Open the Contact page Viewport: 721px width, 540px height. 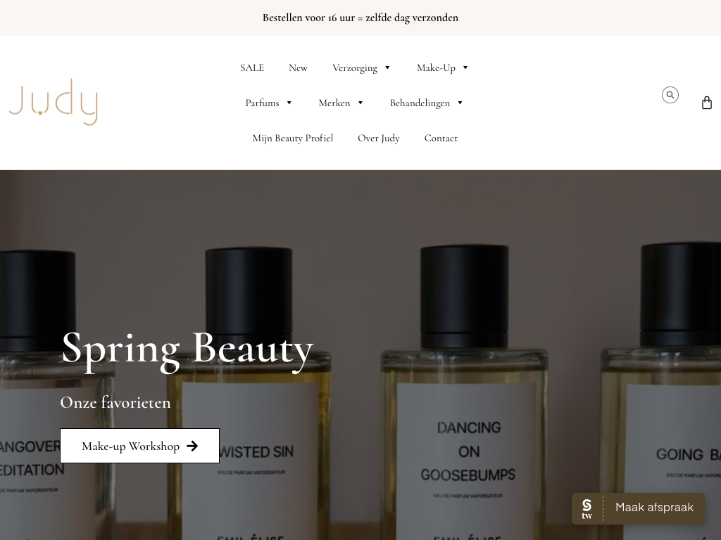point(441,139)
